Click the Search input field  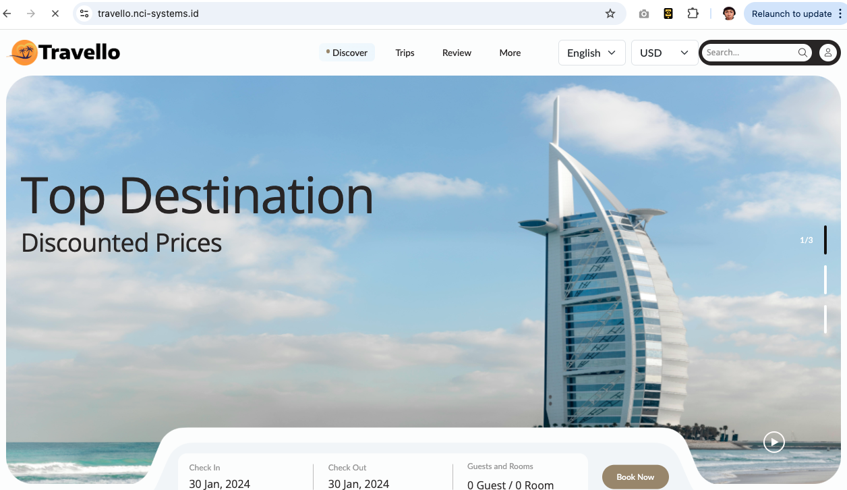click(749, 53)
